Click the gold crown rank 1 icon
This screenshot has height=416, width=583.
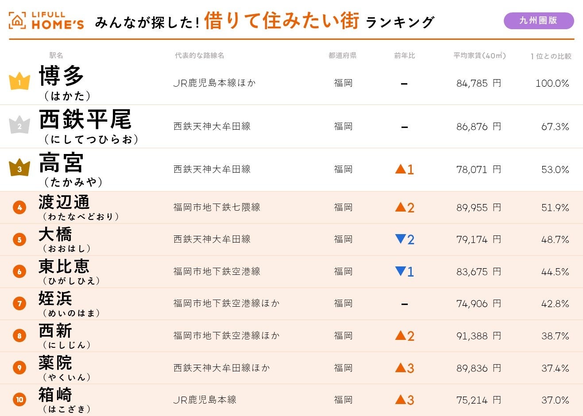(x=19, y=81)
